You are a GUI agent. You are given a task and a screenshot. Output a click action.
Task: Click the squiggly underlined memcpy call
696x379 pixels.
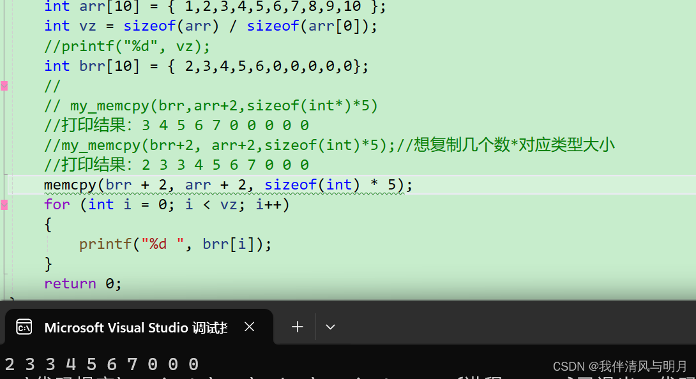(x=70, y=184)
